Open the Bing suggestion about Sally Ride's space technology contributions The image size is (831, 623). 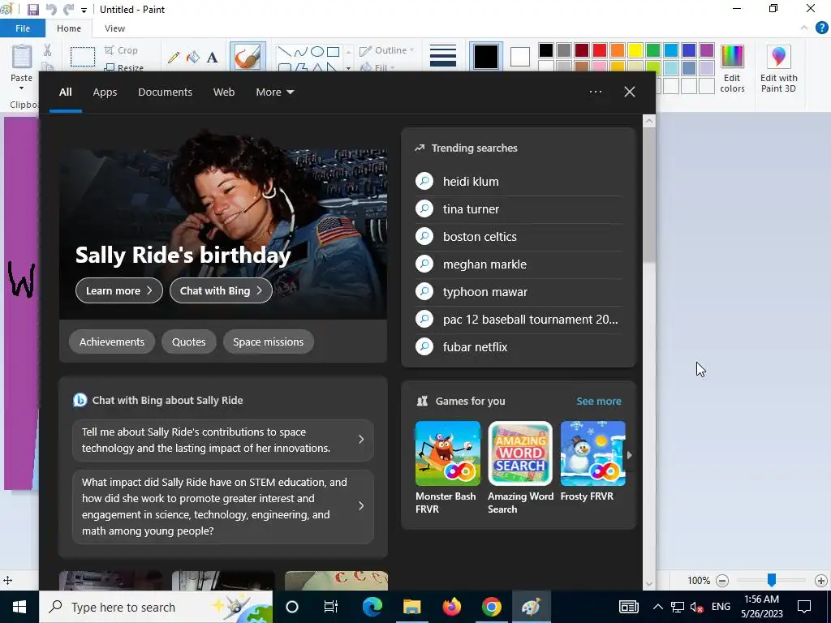tap(223, 440)
